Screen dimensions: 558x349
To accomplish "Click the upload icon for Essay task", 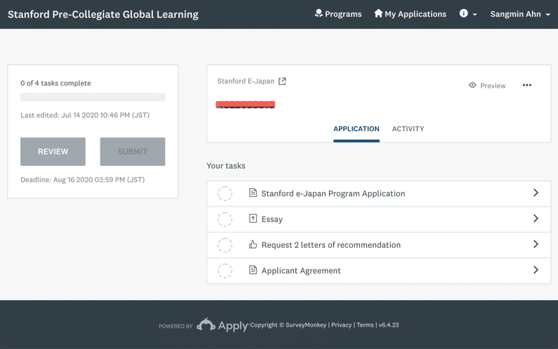I will (252, 218).
